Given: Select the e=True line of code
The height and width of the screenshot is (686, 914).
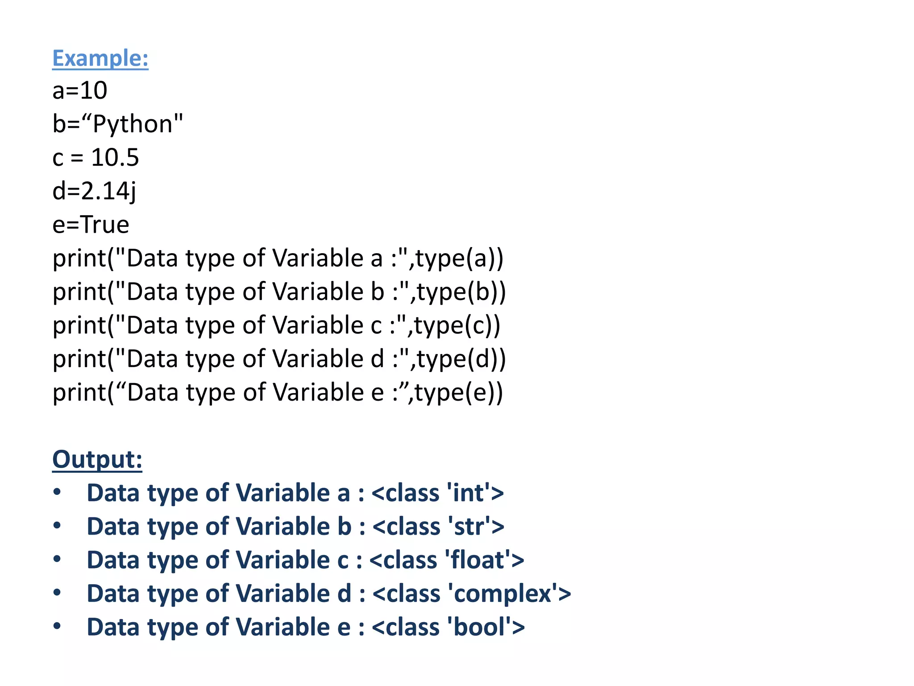Looking at the screenshot, I should (x=91, y=225).
